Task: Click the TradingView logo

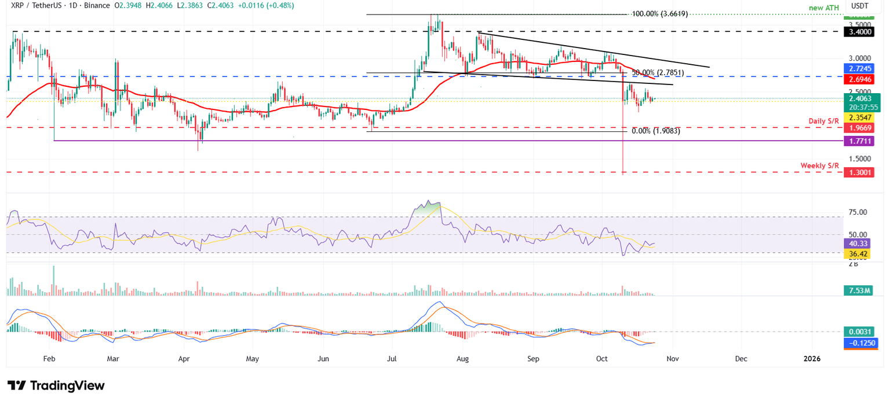Action: coord(56,385)
